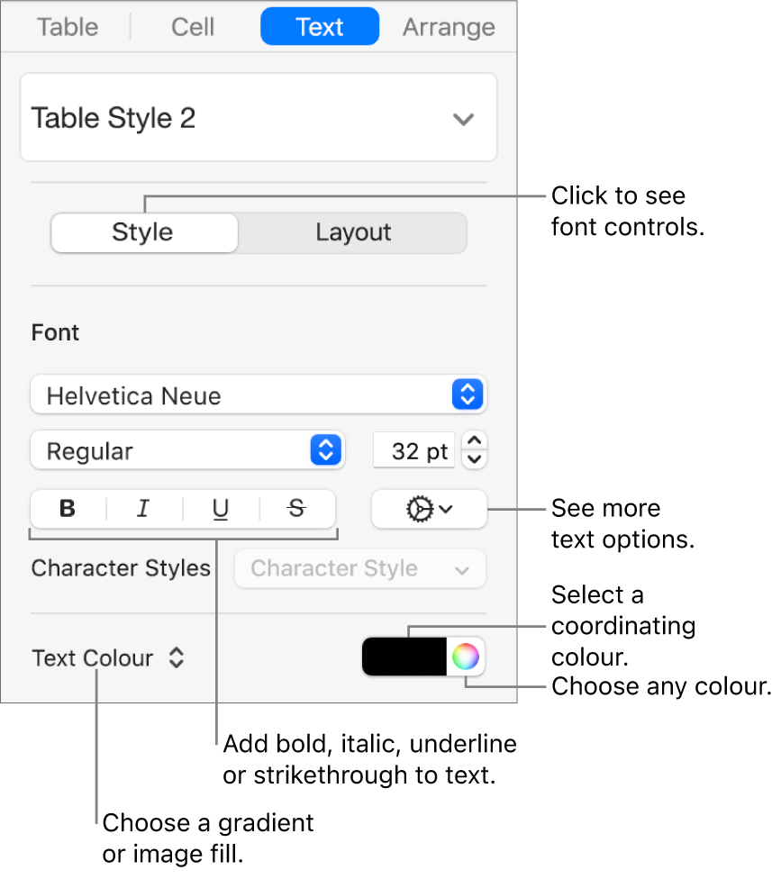Open the Text Colour fill type popup
This screenshot has height=879, width=781.
pyautogui.click(x=108, y=658)
